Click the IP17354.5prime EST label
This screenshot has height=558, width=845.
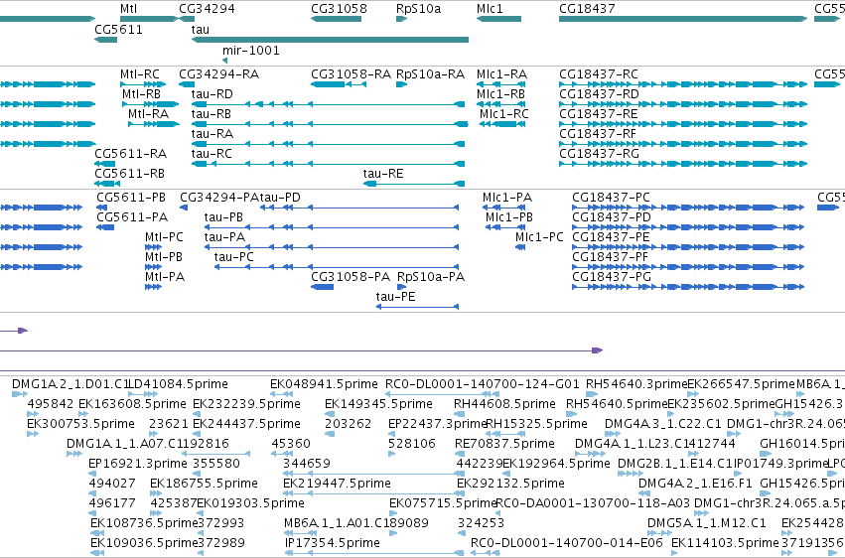(x=333, y=542)
